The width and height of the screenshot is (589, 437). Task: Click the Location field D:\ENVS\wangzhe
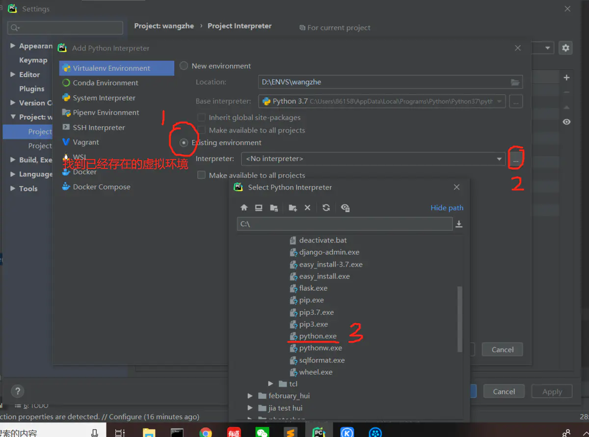(391, 82)
